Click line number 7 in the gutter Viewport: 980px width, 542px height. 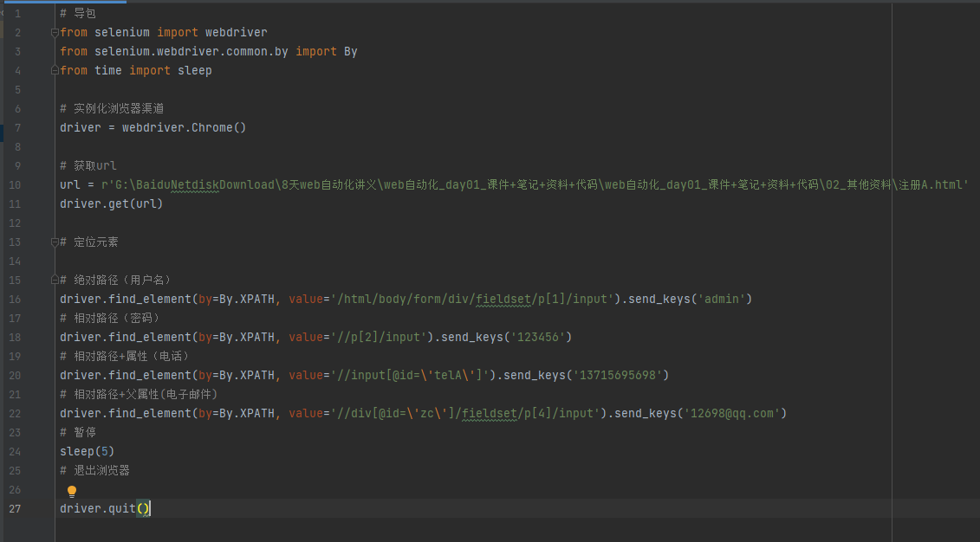tap(17, 128)
